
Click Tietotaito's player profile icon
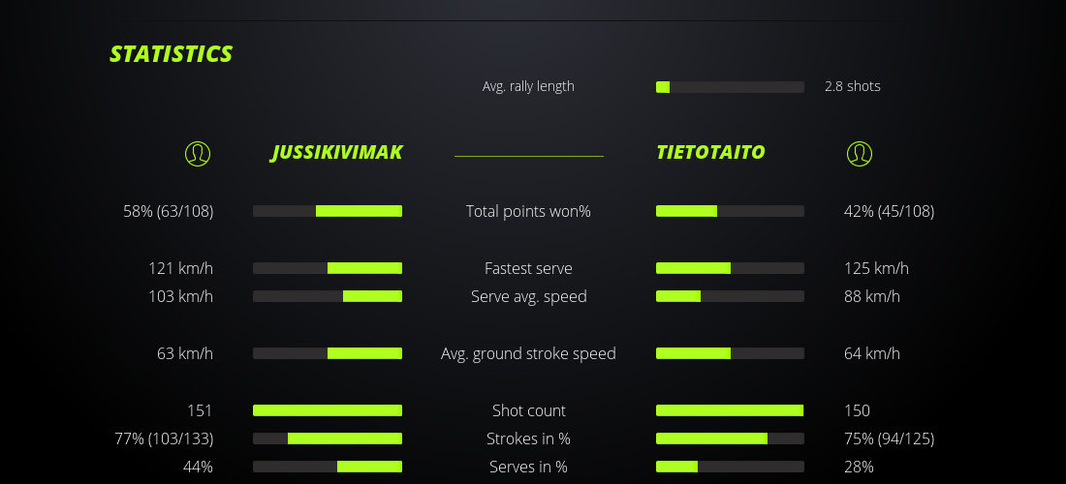coord(859,153)
